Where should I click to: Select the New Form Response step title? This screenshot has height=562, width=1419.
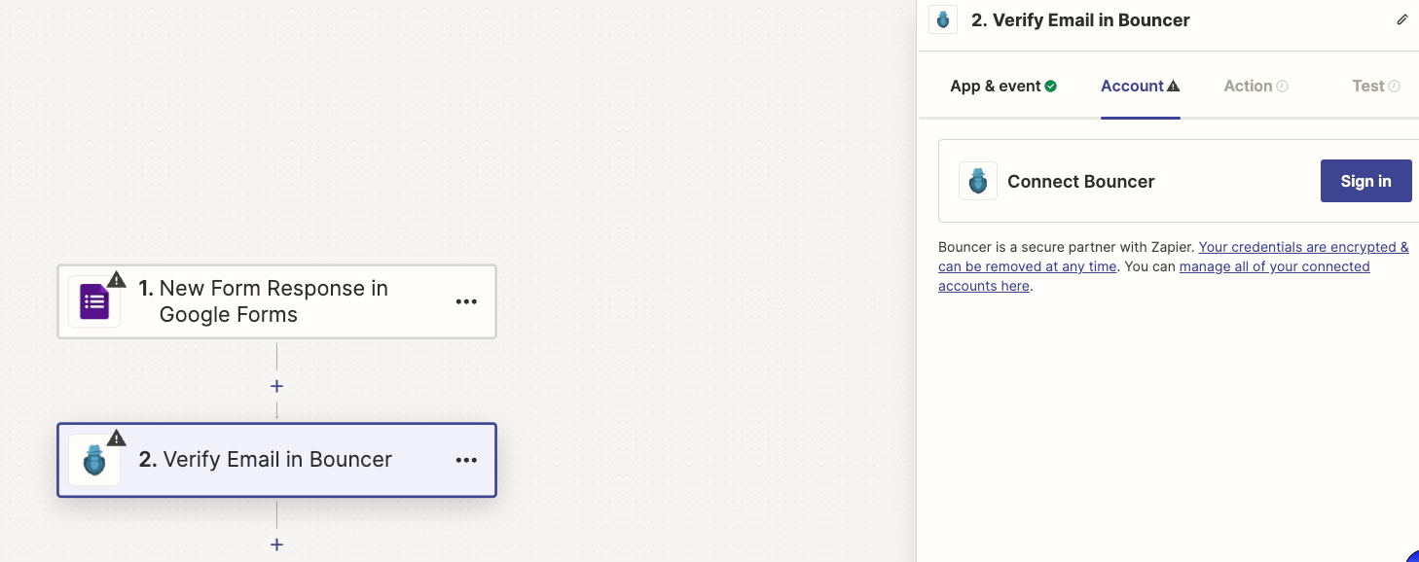(x=264, y=301)
